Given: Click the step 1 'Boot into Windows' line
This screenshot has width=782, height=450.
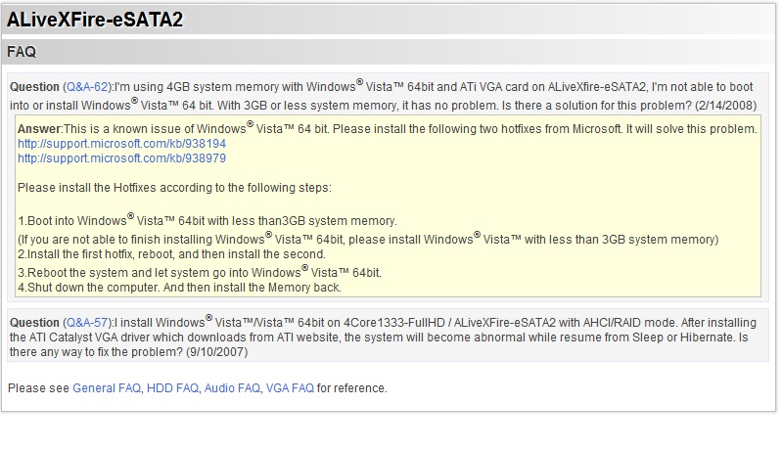Looking at the screenshot, I should click(207, 221).
